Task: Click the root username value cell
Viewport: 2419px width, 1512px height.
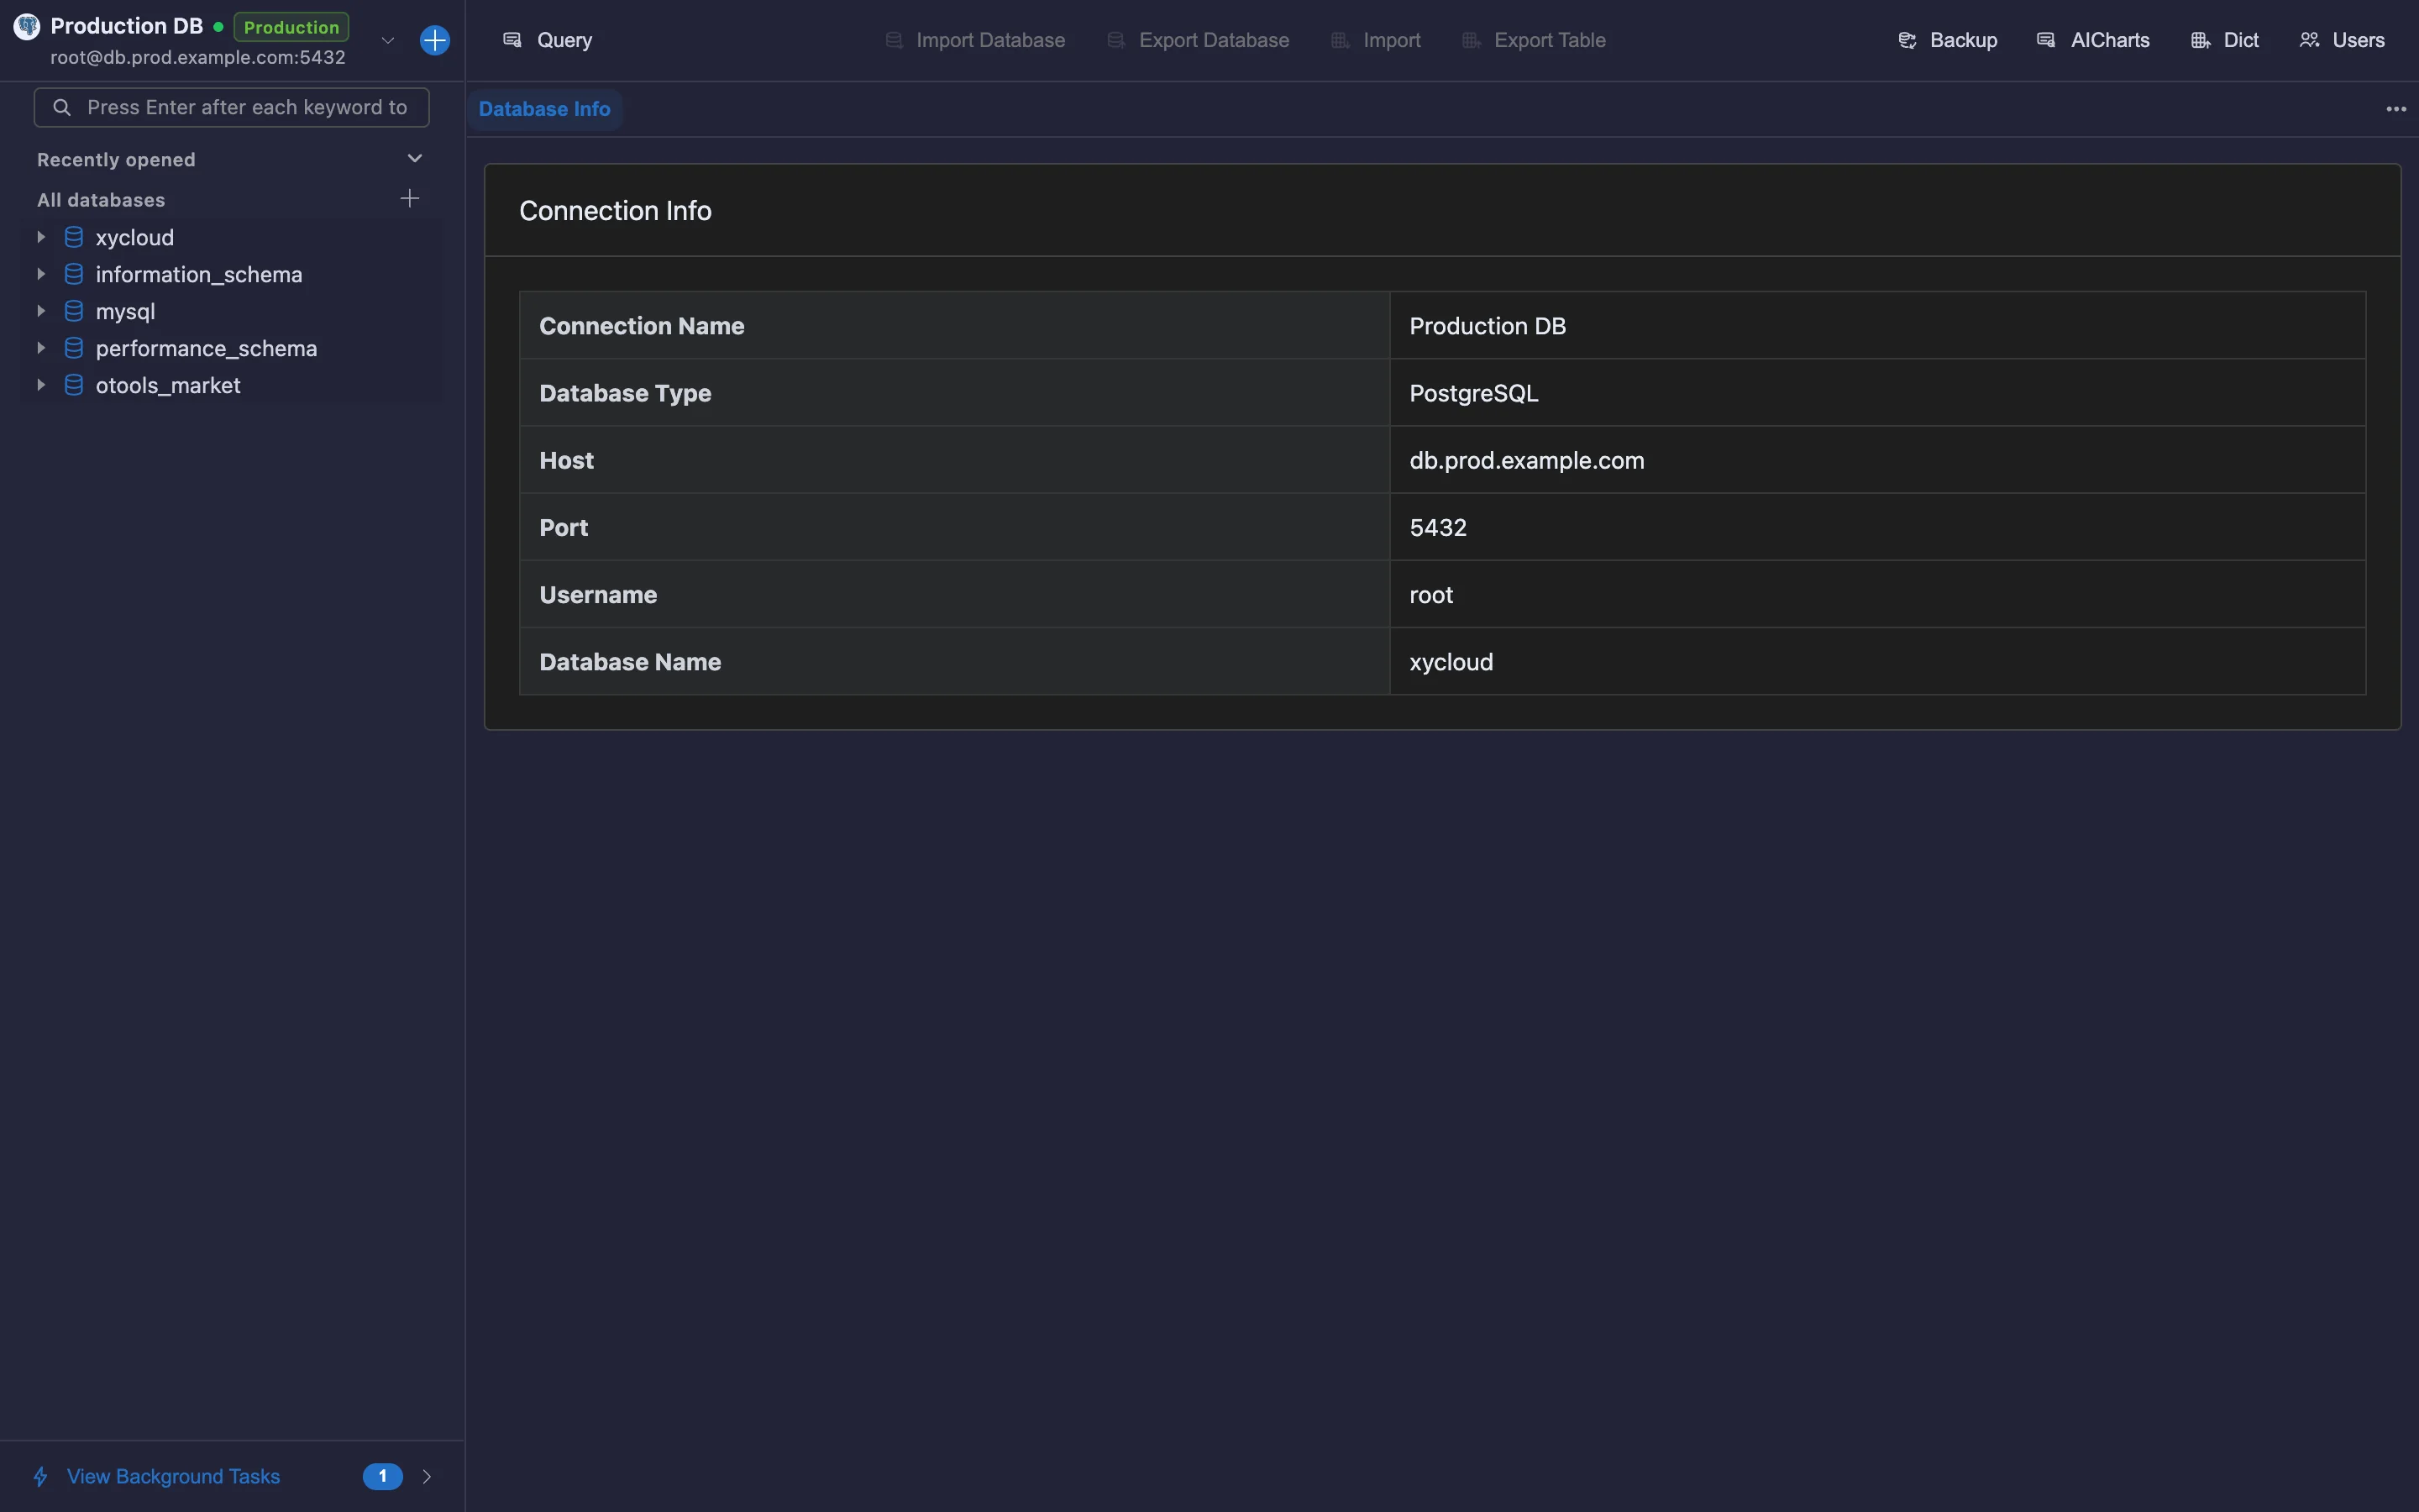Action: point(1877,594)
